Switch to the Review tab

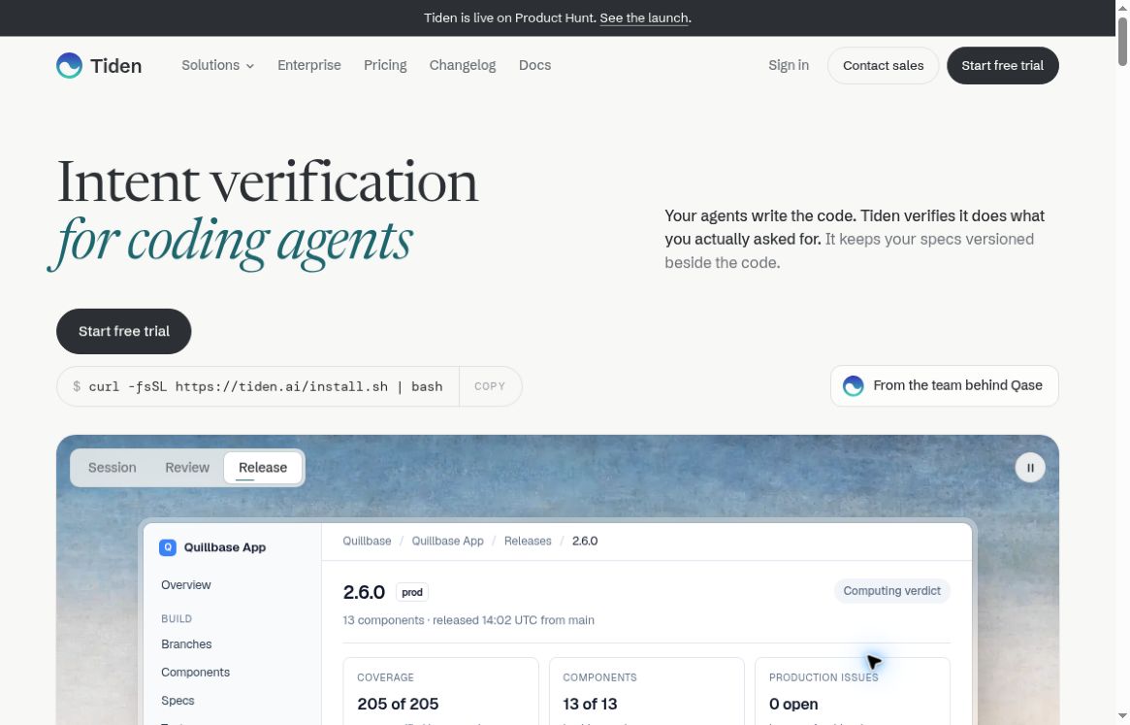[x=186, y=468]
